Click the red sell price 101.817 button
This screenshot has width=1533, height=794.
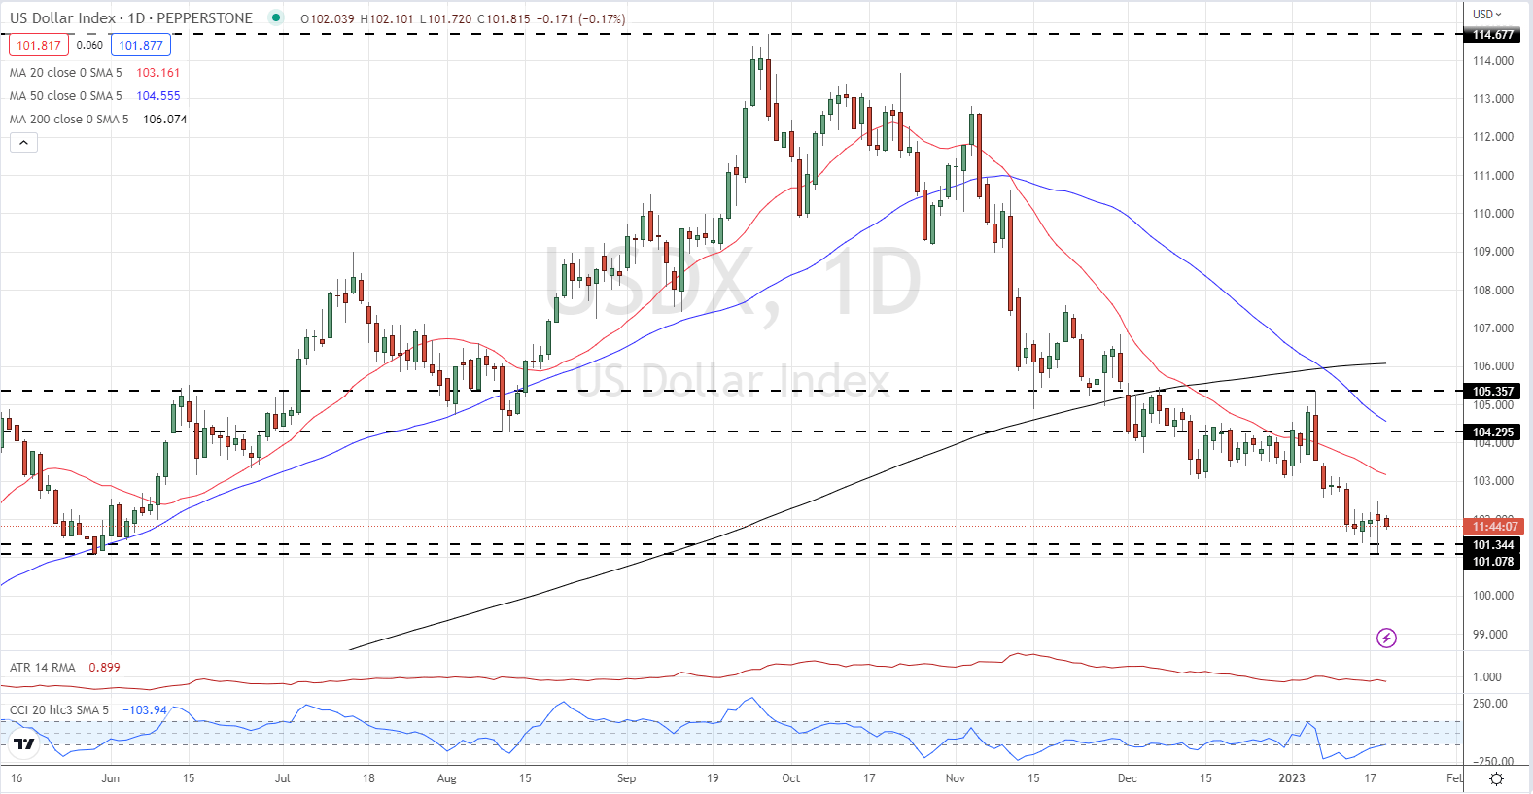[39, 45]
